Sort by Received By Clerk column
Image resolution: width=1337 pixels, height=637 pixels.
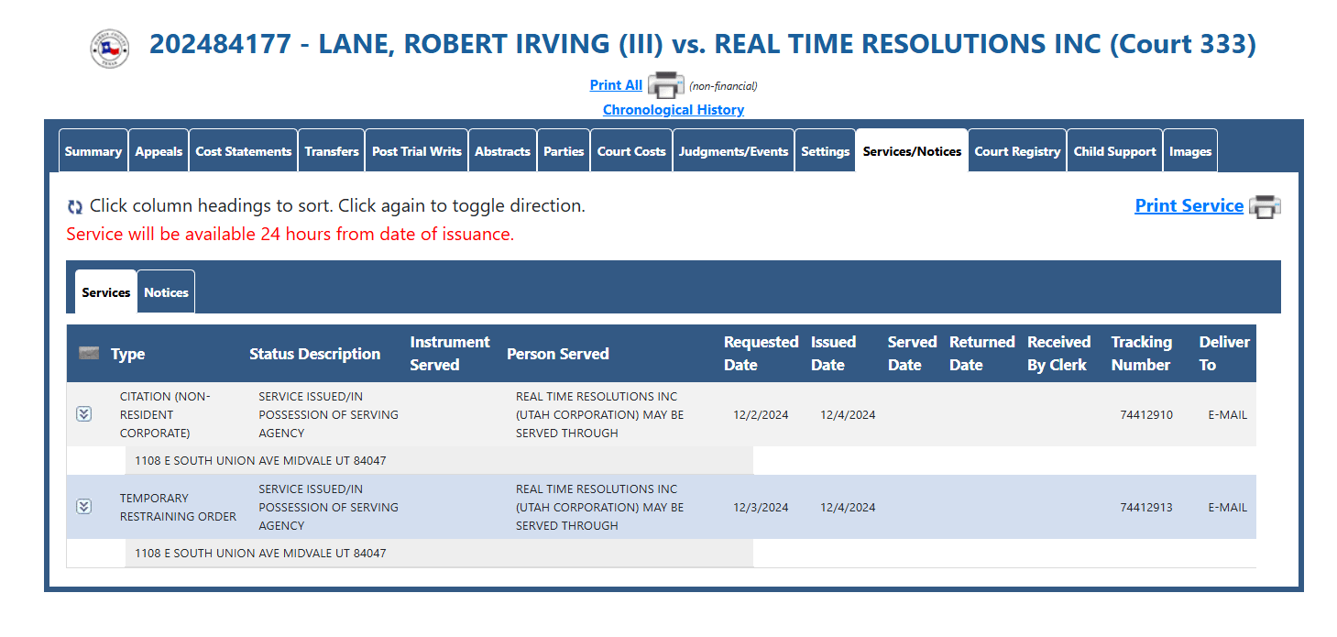[x=1058, y=354]
